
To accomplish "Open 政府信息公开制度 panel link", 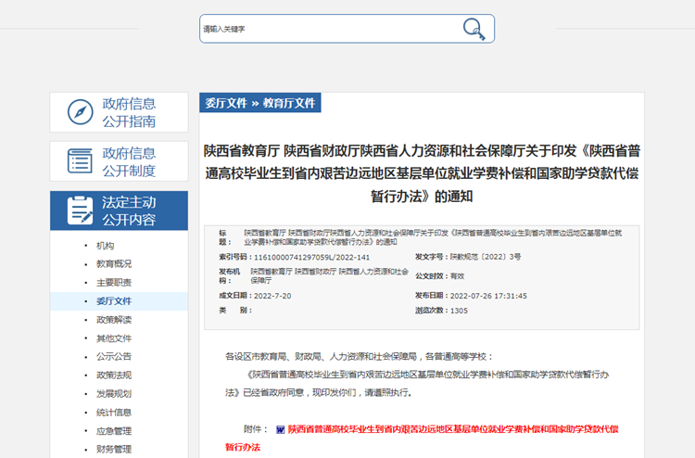I will [x=119, y=161].
